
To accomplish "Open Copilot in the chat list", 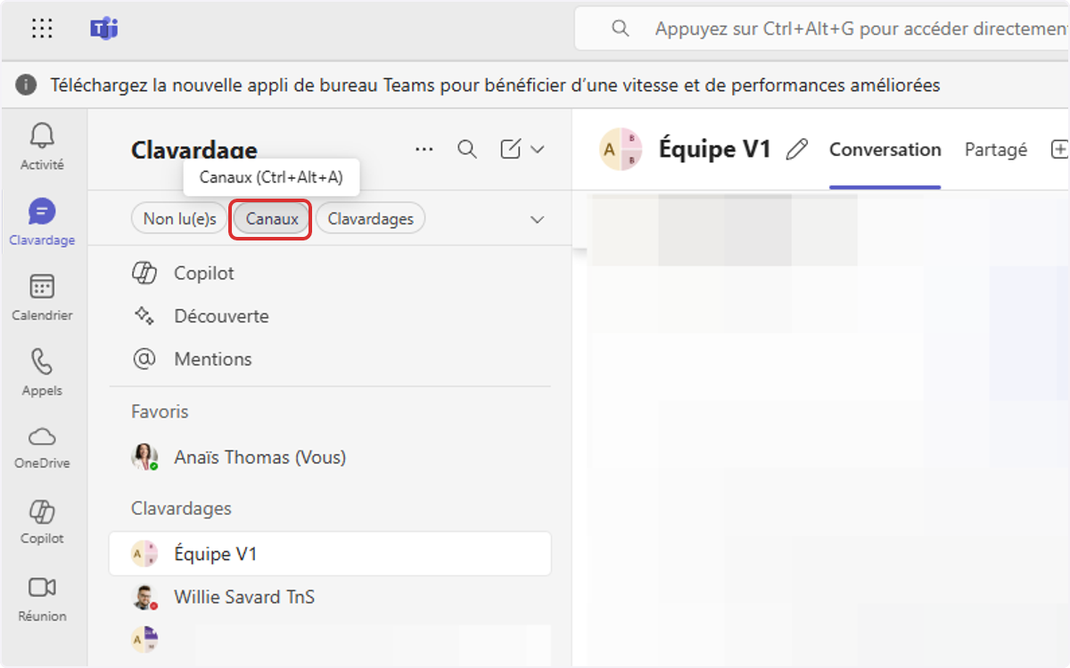I will (x=330, y=273).
